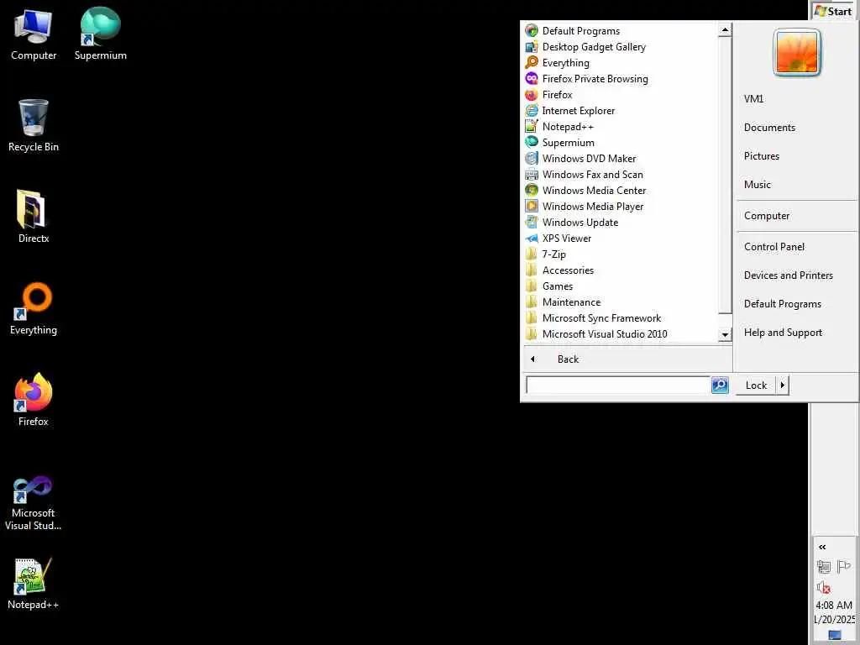Open shutdown options arrow next to Lock
The height and width of the screenshot is (645, 860).
pyautogui.click(x=782, y=385)
